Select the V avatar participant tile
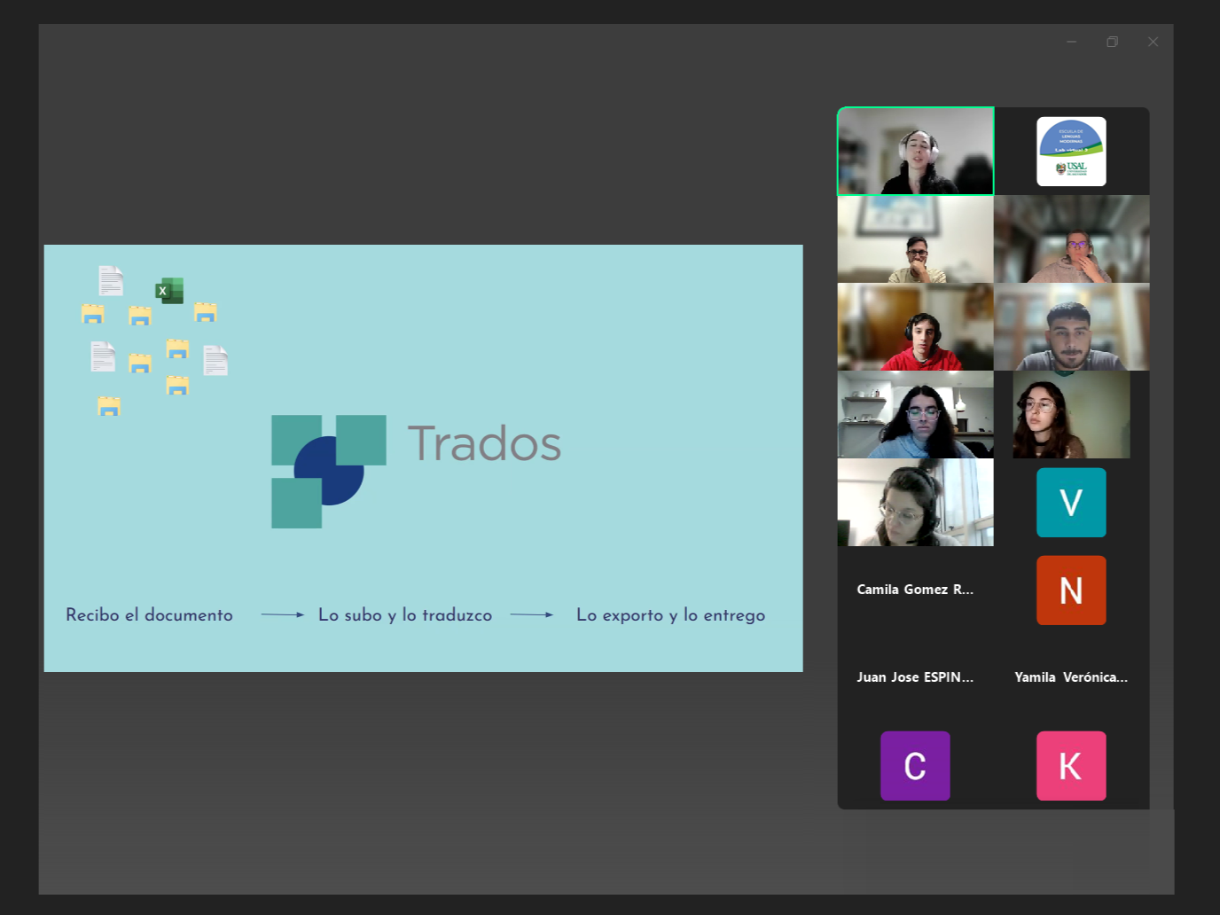The width and height of the screenshot is (1220, 915). tap(1071, 503)
